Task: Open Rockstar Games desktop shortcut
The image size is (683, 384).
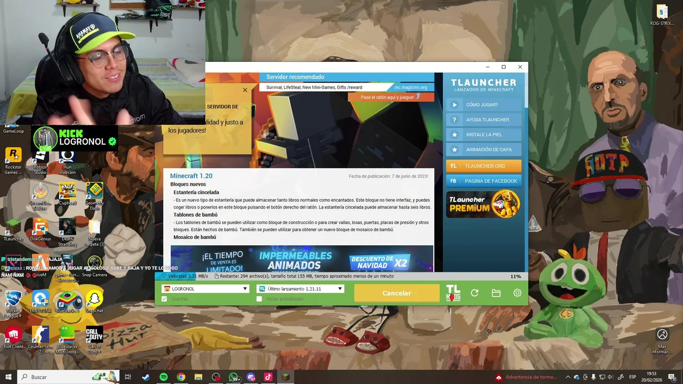Action: click(13, 162)
